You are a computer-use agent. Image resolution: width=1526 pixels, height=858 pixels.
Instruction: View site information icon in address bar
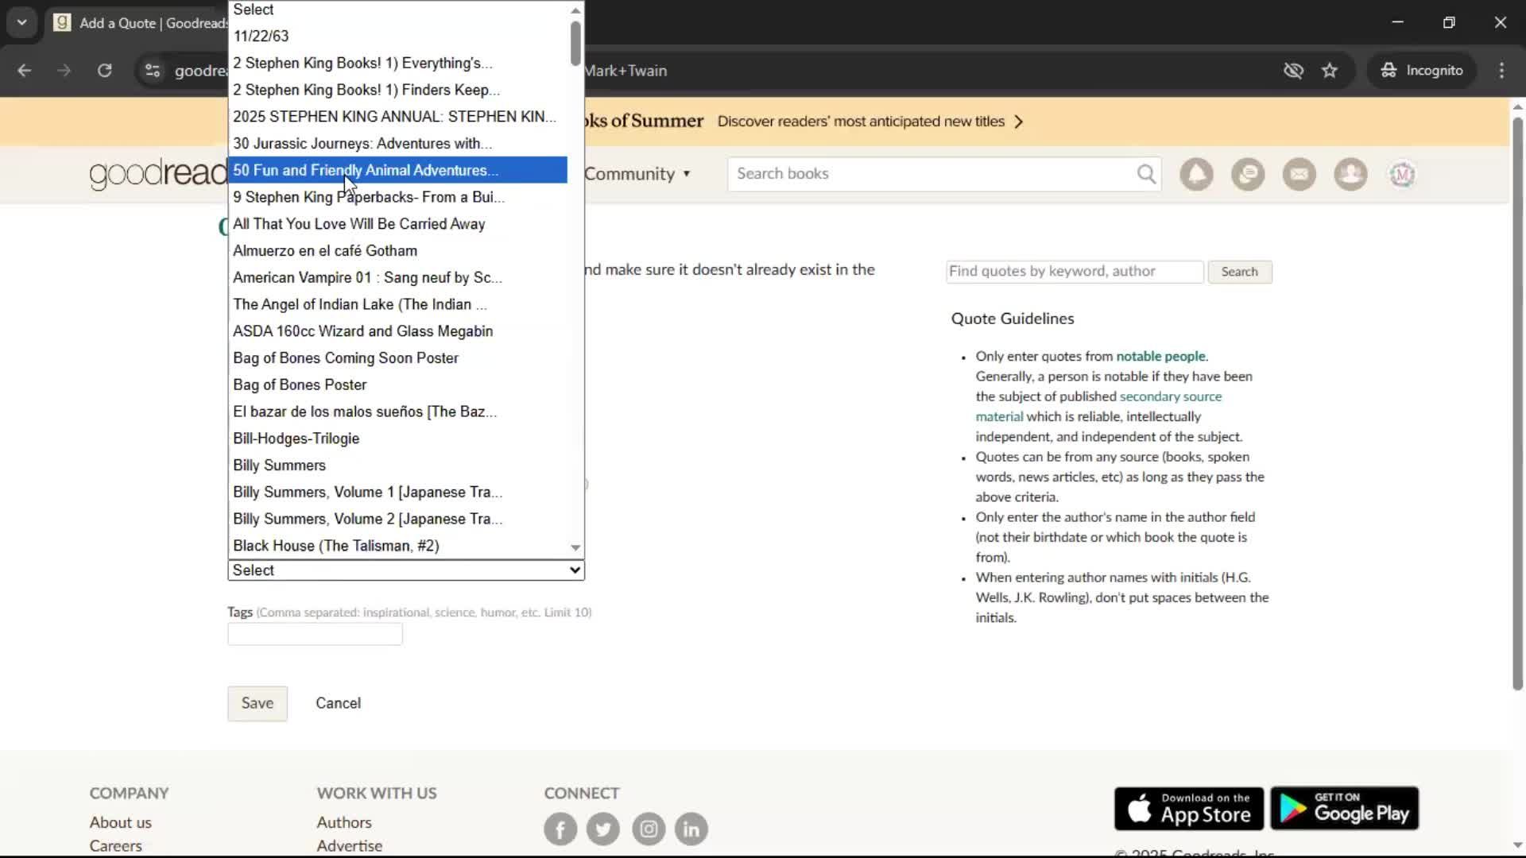tap(152, 71)
